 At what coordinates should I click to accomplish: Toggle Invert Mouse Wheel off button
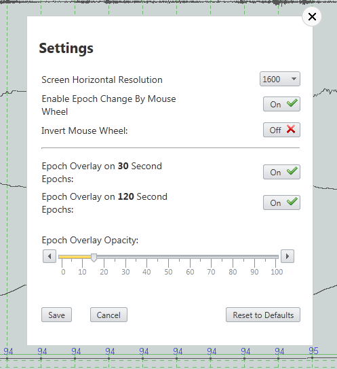pos(281,130)
